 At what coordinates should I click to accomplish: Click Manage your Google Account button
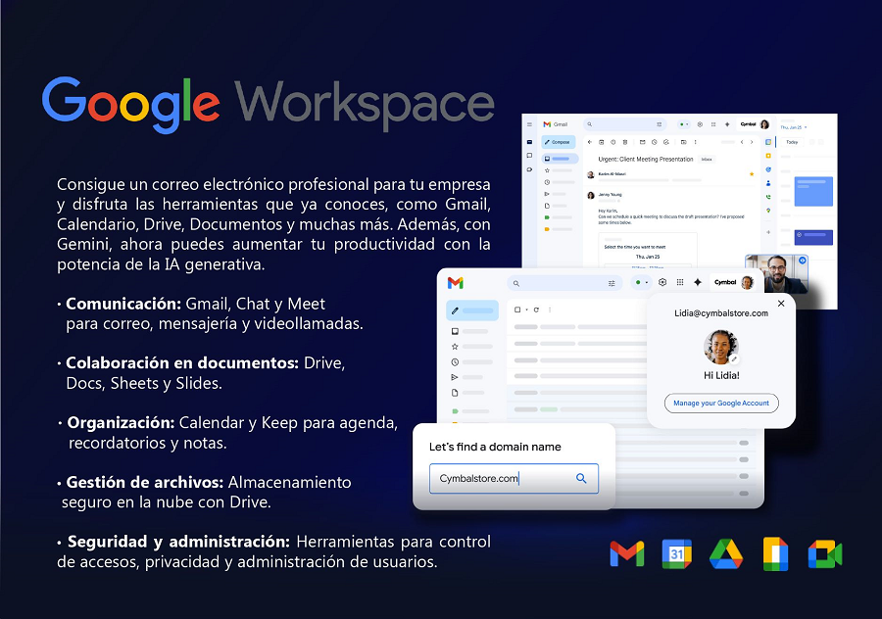[721, 403]
